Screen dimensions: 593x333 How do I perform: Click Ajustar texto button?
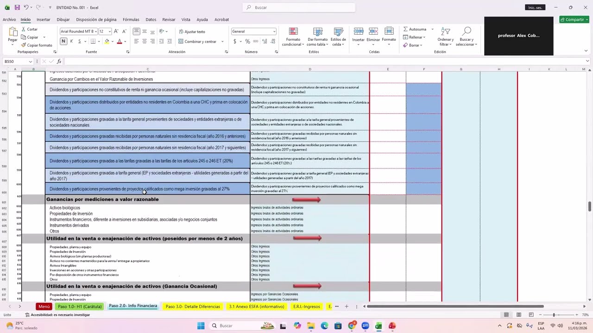pos(192,31)
